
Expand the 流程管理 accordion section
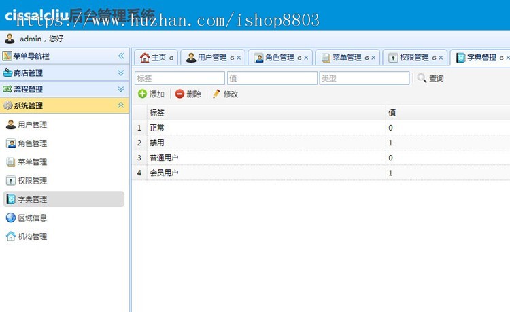tap(64, 89)
